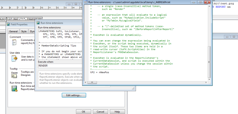The height and width of the screenshot is (114, 238).
Task: Click the horizontal scroll left arrow
Action: tap(85, 82)
